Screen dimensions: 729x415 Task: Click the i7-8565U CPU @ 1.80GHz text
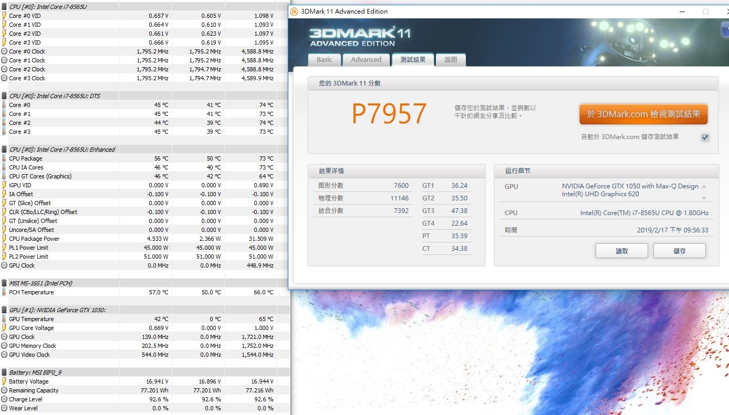(644, 213)
